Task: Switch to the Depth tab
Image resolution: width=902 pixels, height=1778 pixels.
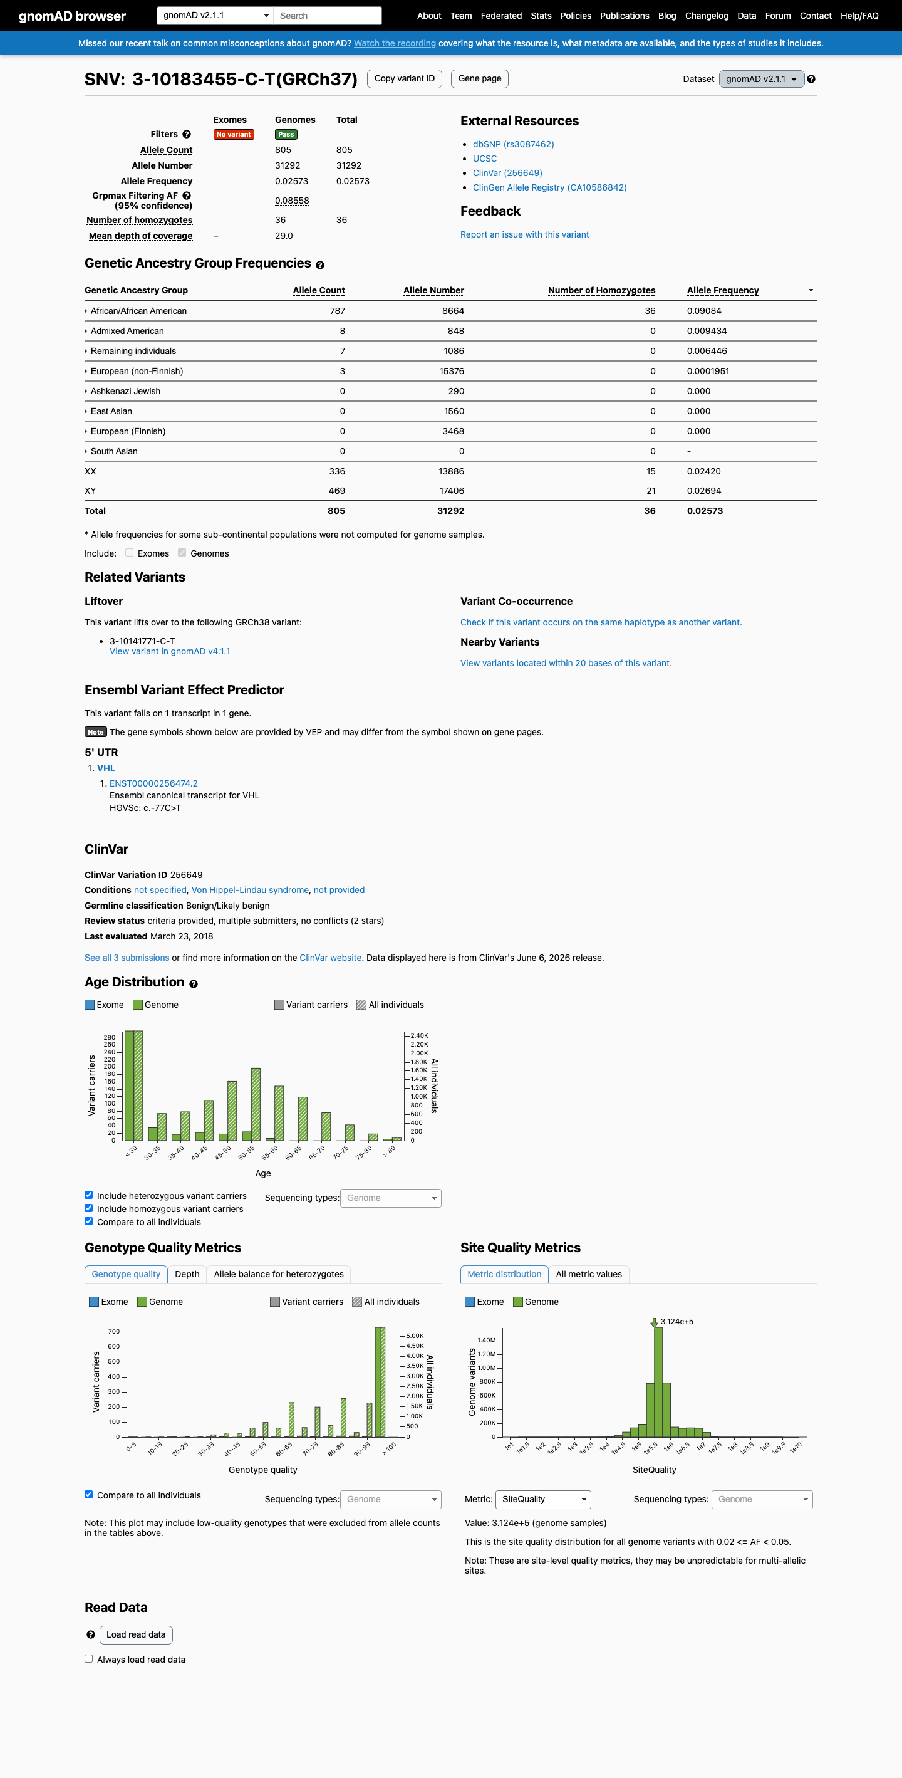Action: (x=187, y=1274)
